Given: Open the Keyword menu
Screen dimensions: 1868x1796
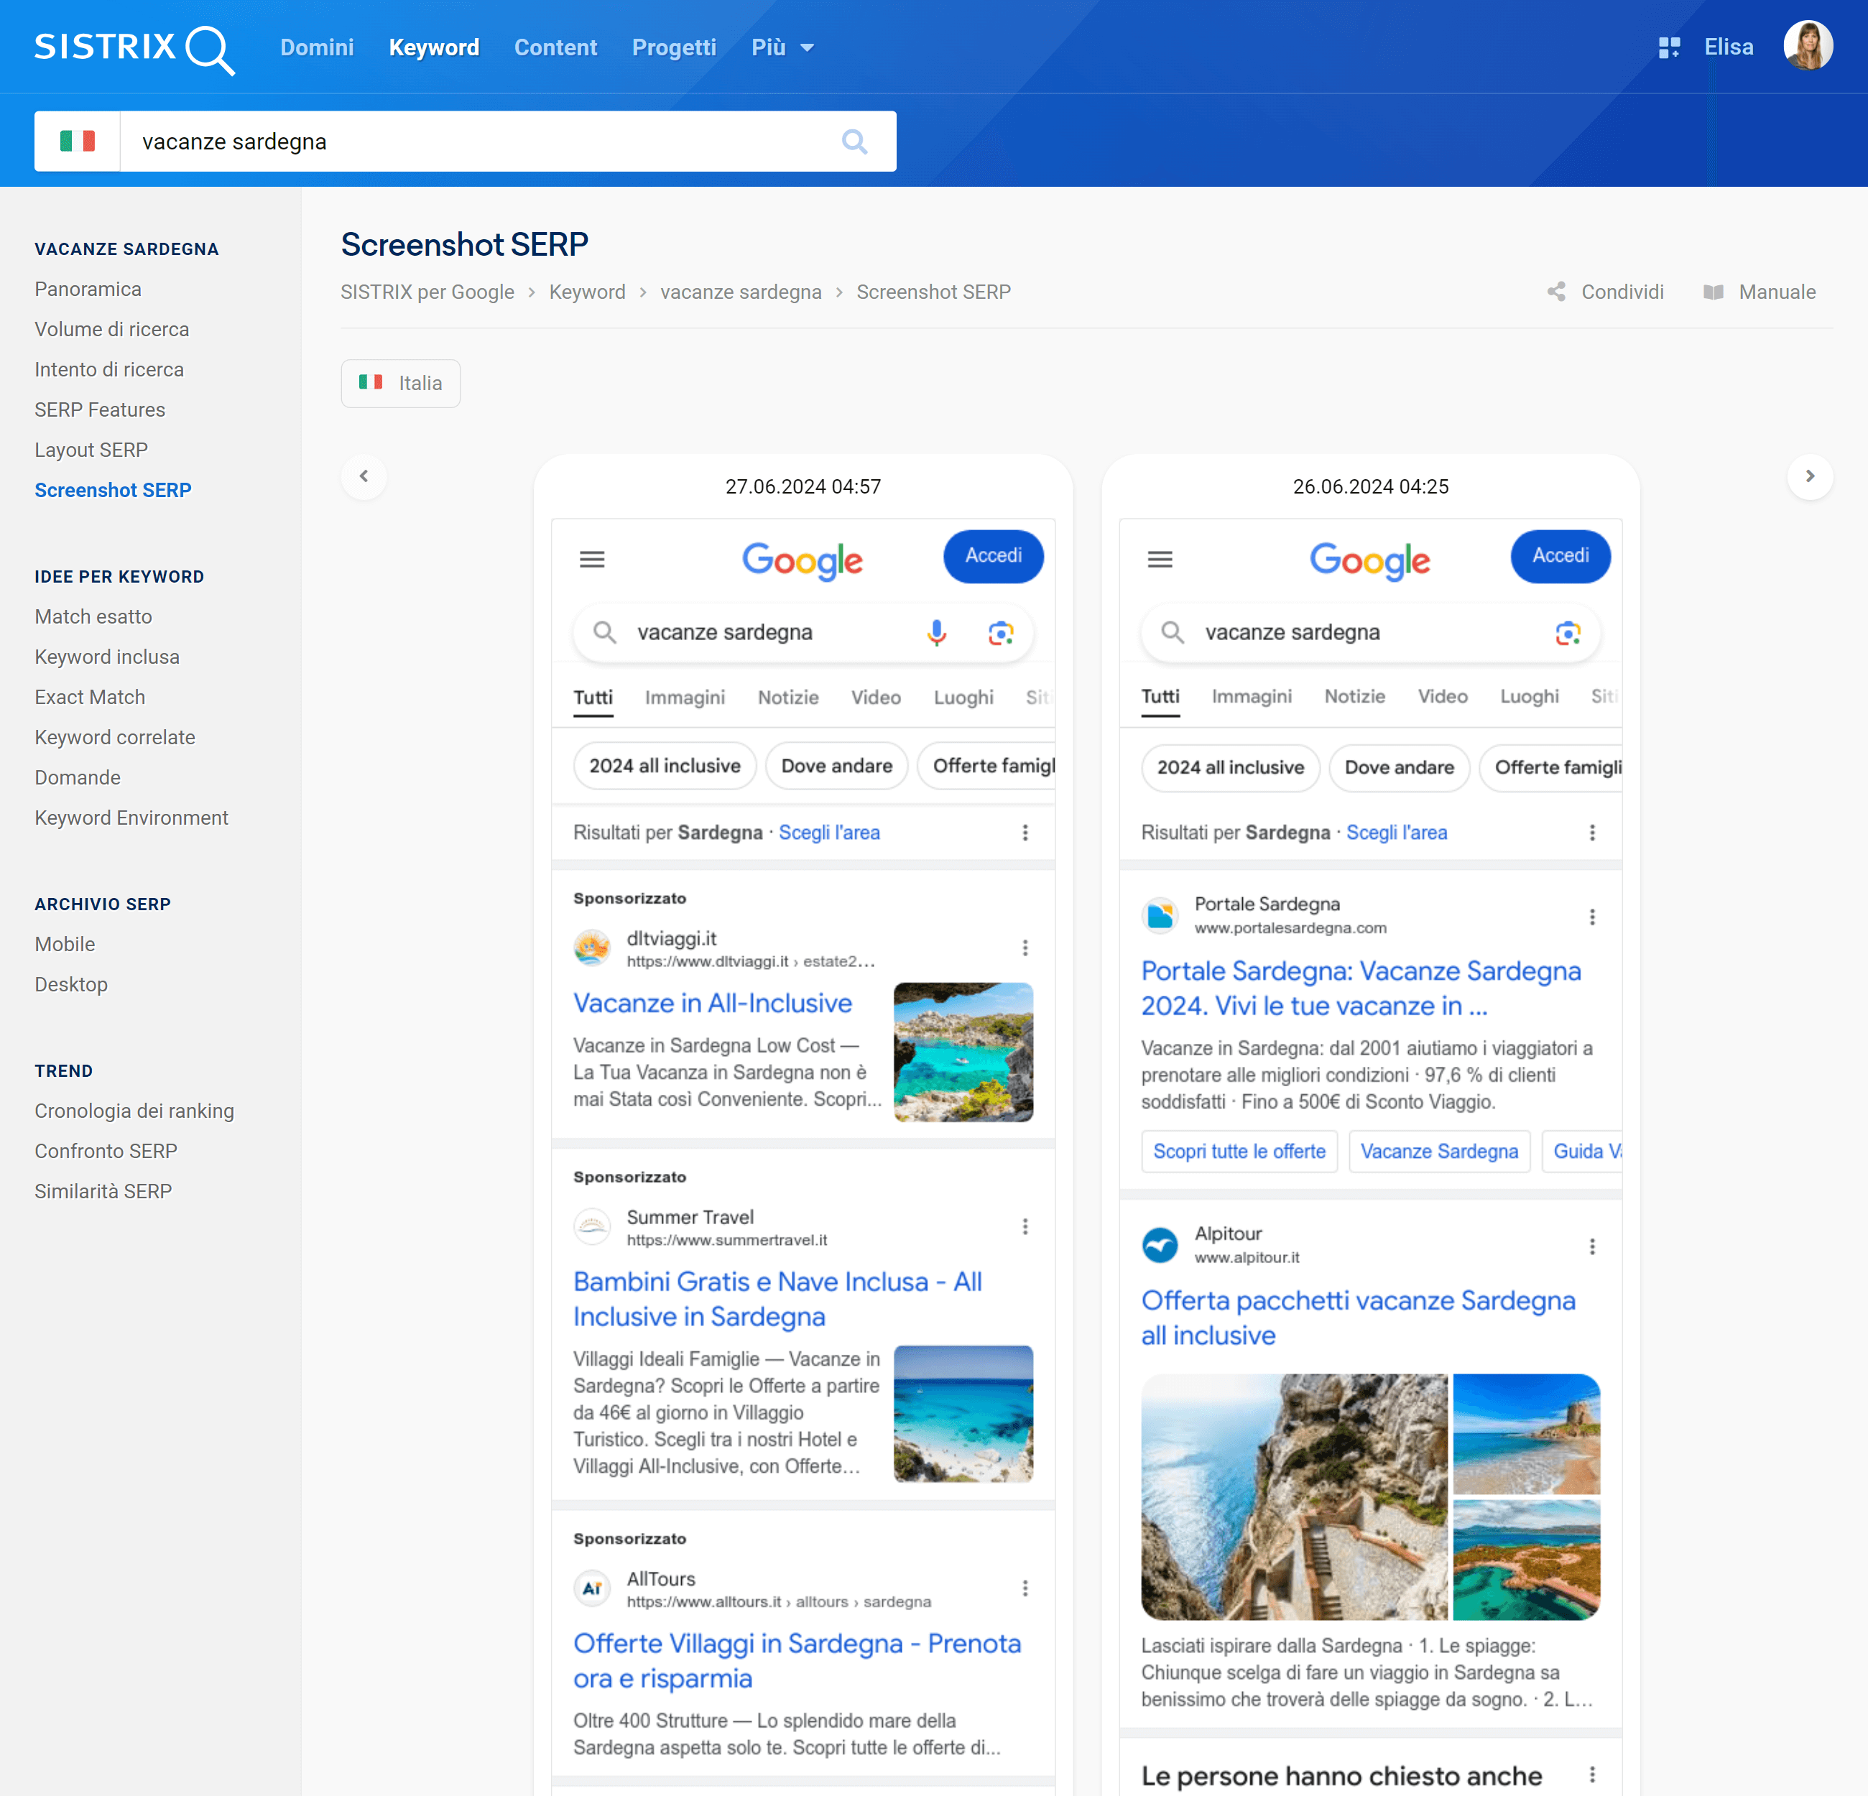Looking at the screenshot, I should pyautogui.click(x=434, y=47).
